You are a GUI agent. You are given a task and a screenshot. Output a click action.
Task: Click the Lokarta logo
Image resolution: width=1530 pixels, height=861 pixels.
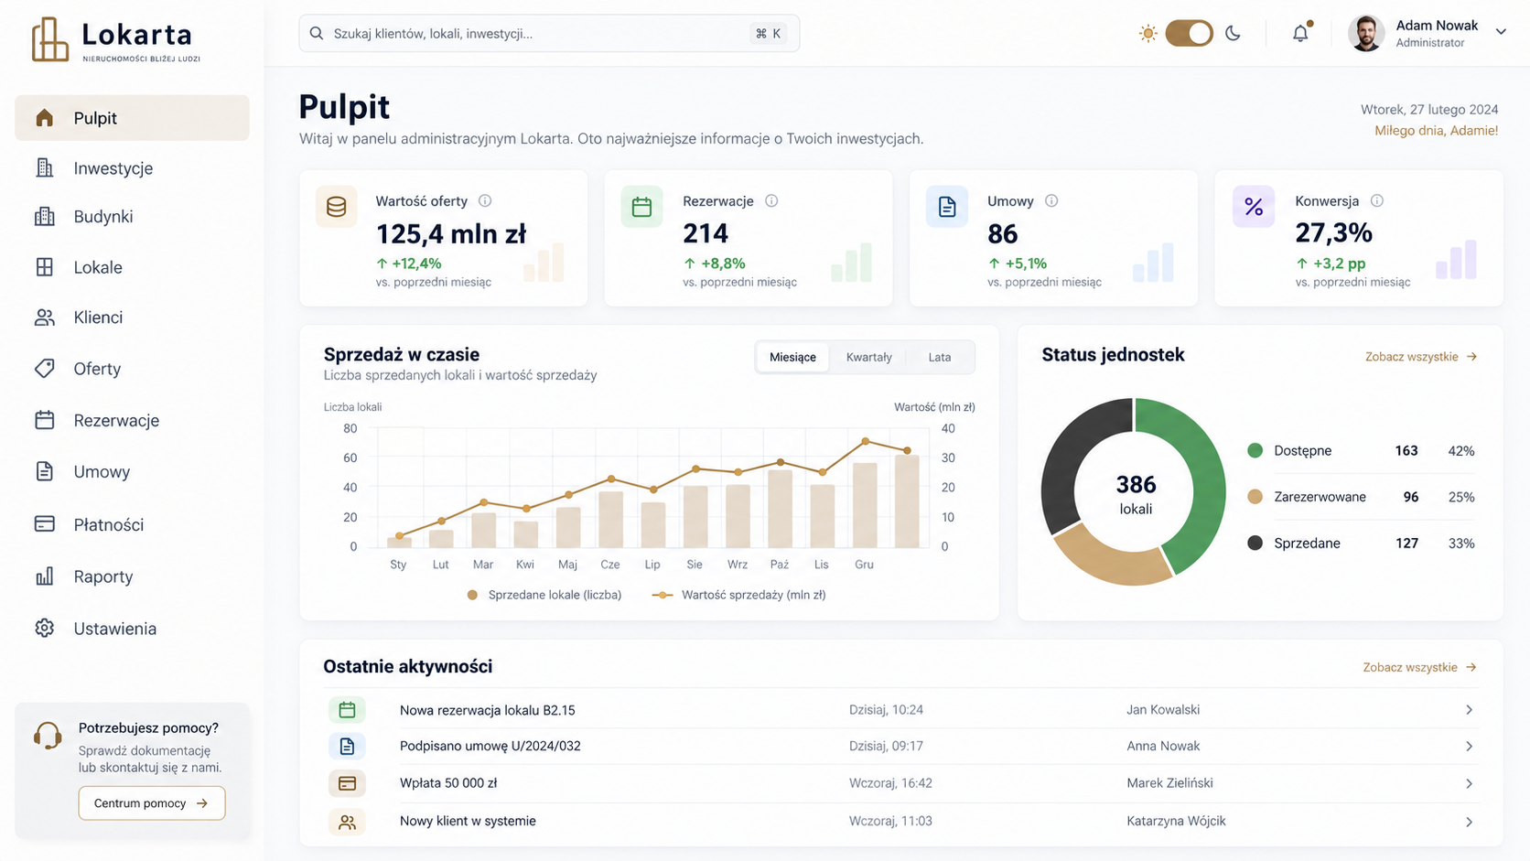pyautogui.click(x=115, y=39)
